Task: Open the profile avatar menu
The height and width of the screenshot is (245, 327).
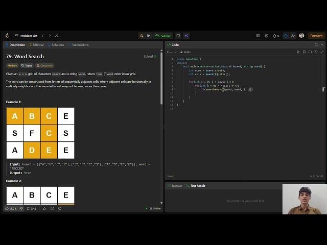Action: pos(301,36)
